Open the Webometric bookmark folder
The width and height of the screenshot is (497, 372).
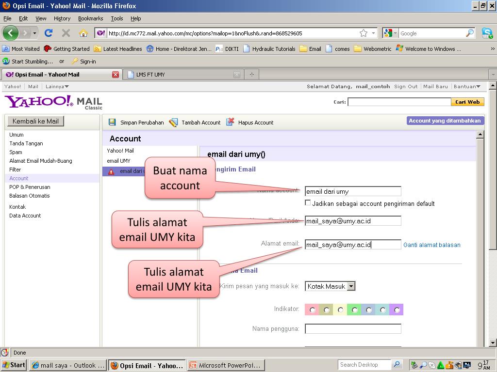pos(372,49)
